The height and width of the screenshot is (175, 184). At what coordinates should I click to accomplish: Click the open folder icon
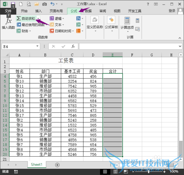[36, 4]
